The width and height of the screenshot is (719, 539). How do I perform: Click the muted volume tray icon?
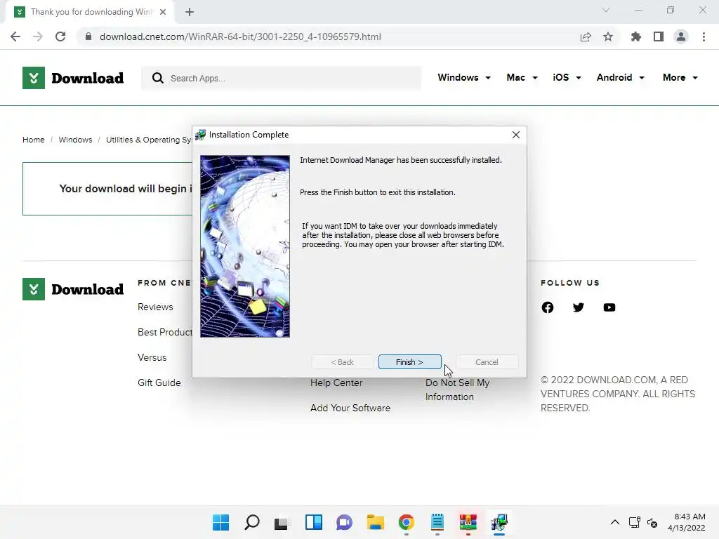pos(652,522)
